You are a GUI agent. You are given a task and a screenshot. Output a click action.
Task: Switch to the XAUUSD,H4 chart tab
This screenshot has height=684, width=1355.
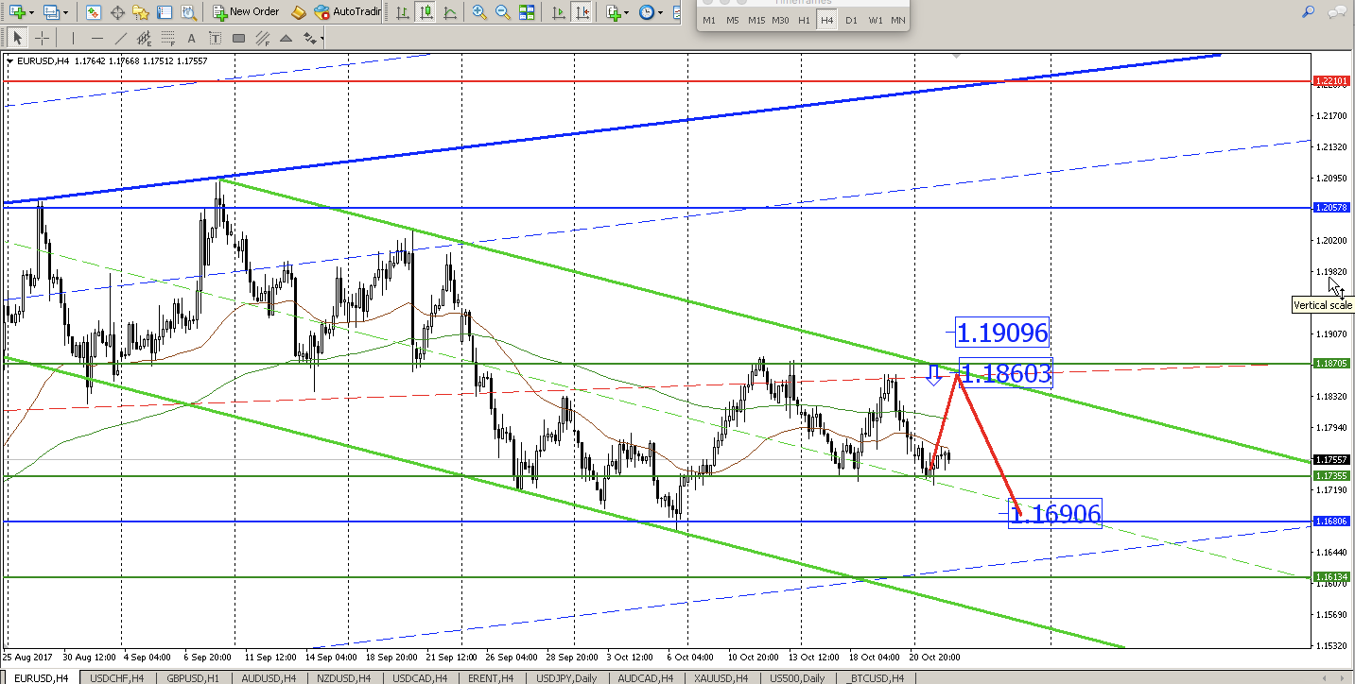(721, 677)
